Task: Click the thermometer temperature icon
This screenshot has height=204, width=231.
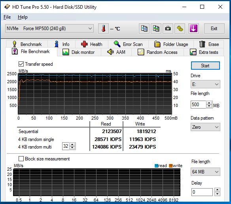Action: 103,29
